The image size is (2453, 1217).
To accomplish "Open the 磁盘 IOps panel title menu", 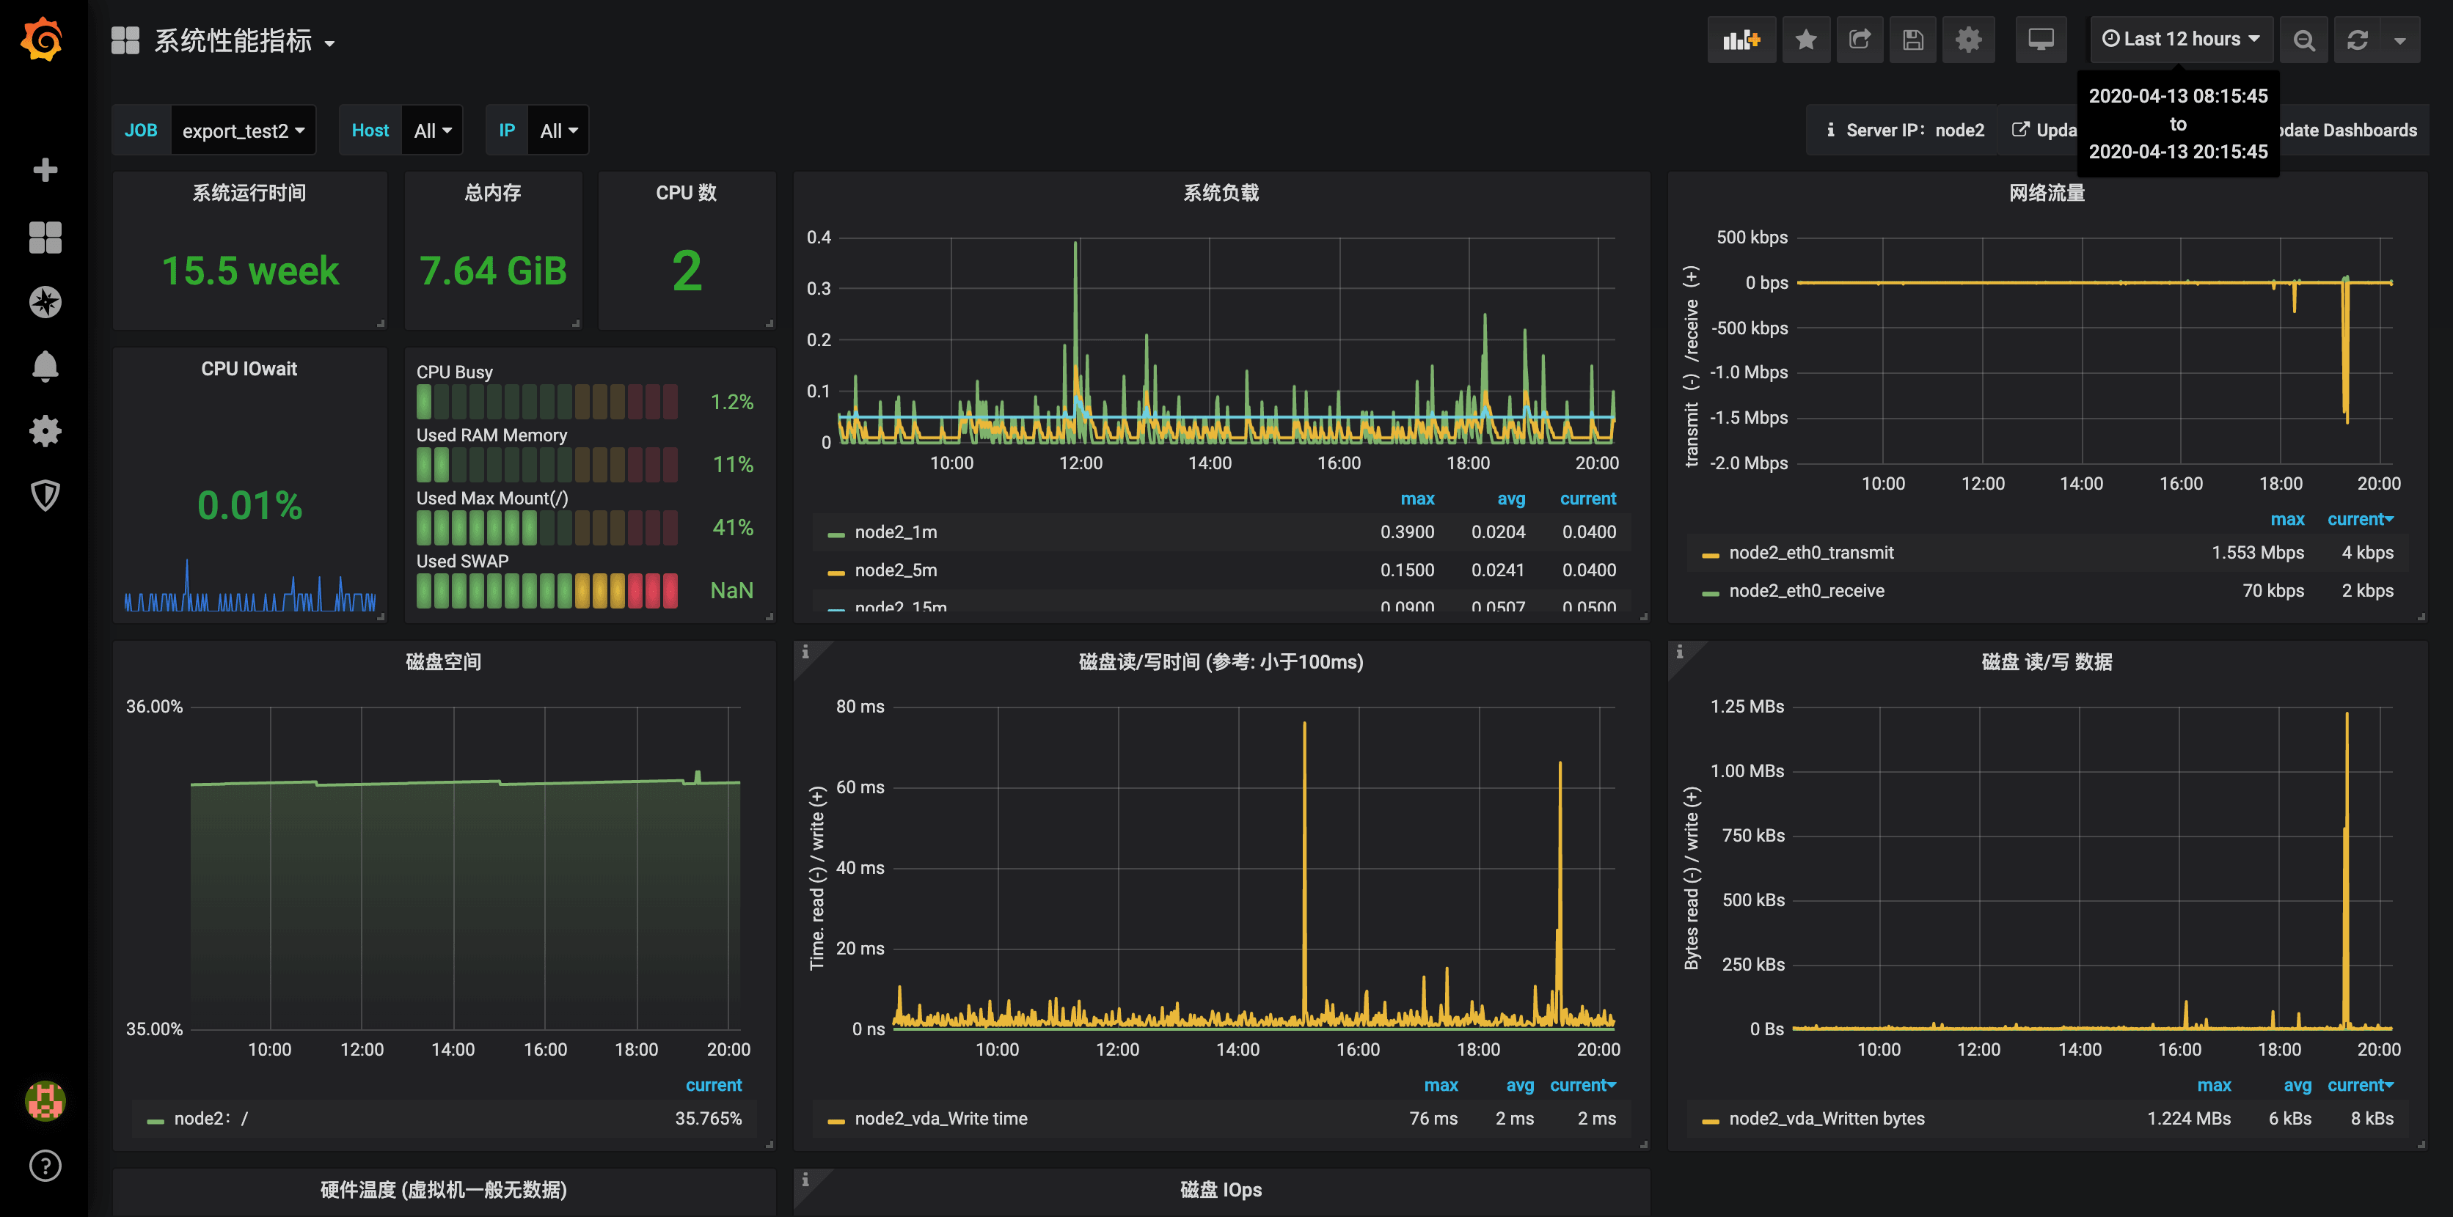I will [x=1221, y=1189].
